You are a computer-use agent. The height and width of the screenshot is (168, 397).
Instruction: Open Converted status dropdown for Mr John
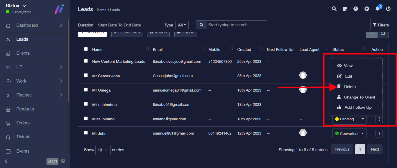click(x=349, y=133)
